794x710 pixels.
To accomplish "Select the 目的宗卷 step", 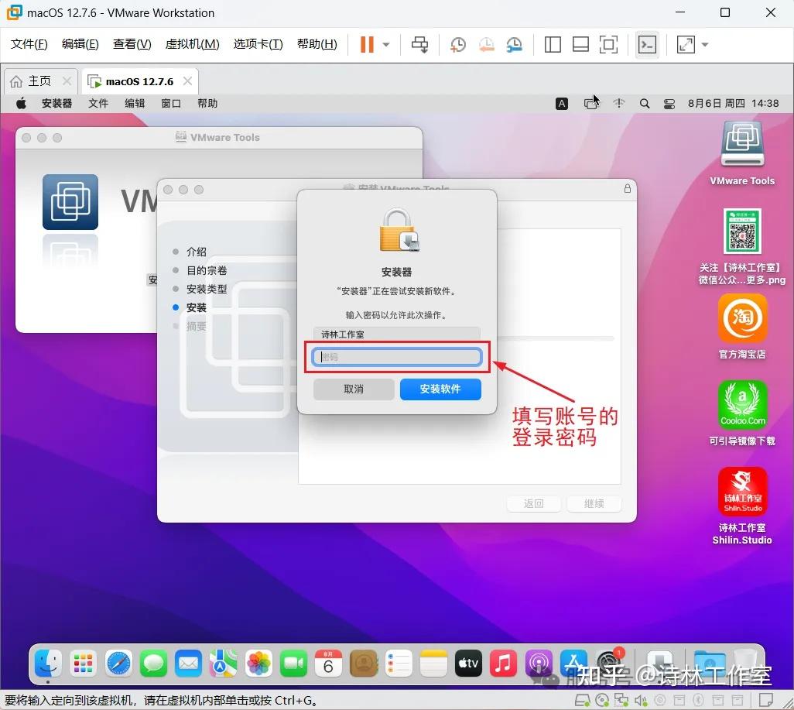I will click(x=207, y=271).
